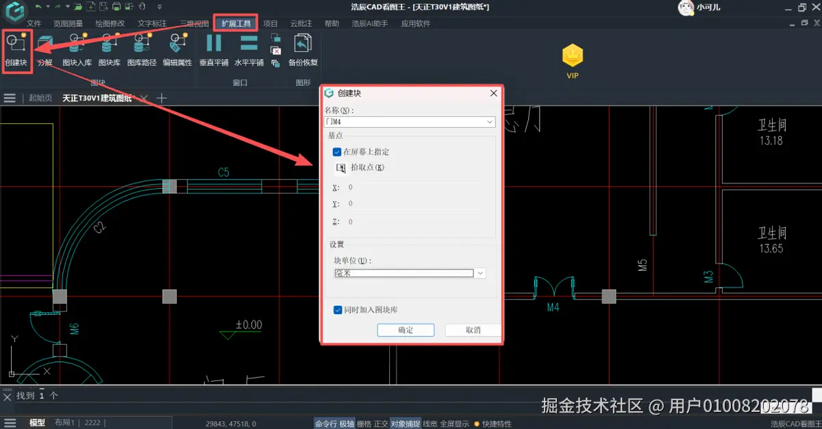Select the pan hand icon in title bar
822x429 pixels.
pos(142,7)
